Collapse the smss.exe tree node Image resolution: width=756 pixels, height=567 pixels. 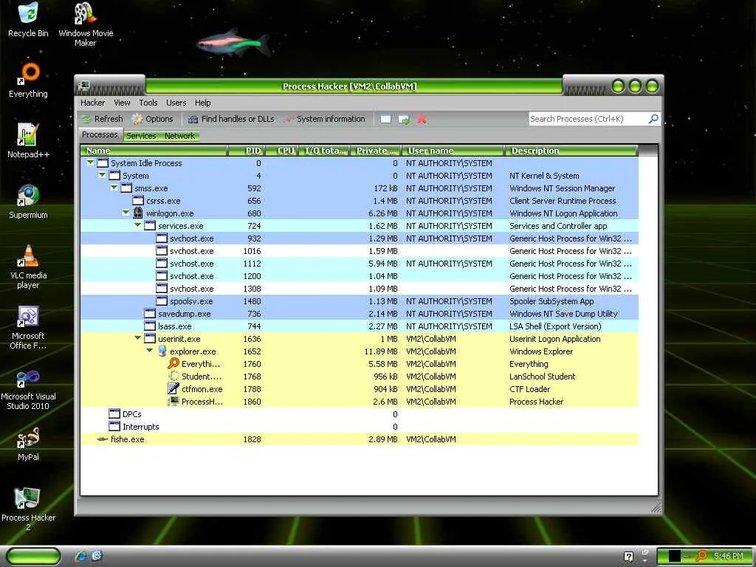point(114,188)
